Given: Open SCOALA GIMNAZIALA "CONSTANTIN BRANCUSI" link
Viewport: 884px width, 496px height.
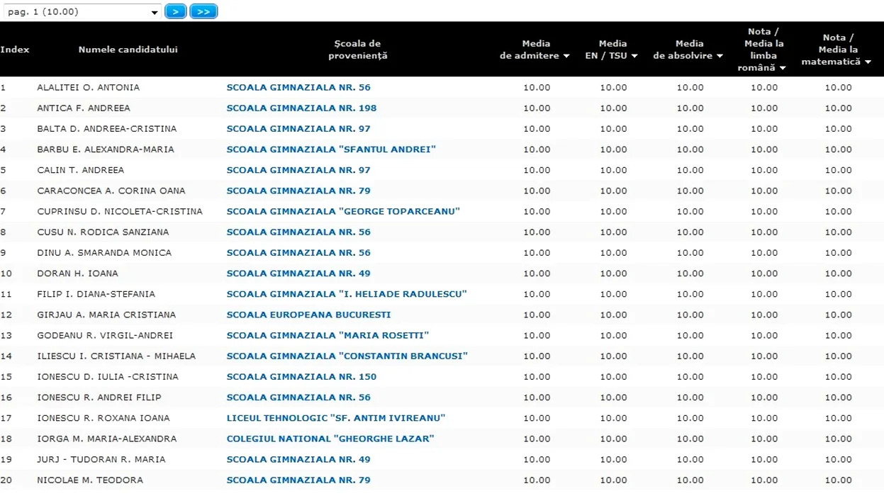Looking at the screenshot, I should click(x=347, y=356).
